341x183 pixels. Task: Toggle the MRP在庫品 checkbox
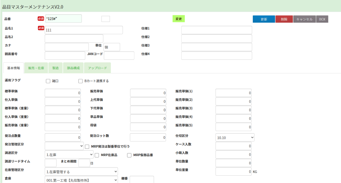tap(97, 155)
